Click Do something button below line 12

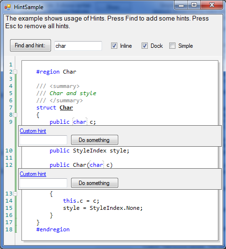point(94,183)
